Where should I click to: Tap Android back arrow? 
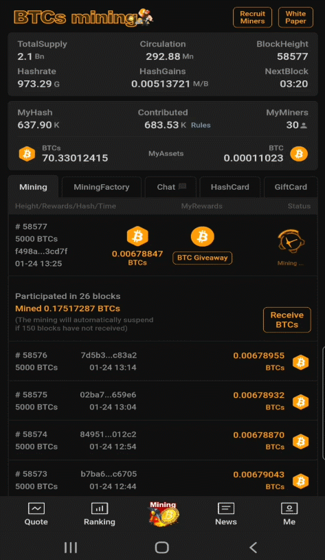coord(254,548)
